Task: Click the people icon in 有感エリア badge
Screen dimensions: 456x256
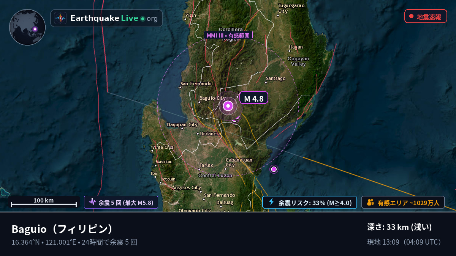Action: click(x=370, y=202)
